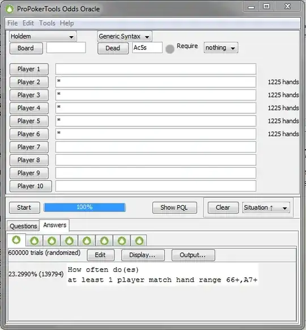Click the Dead cards field containing Ac5s
Screen dimensions: 306x330
click(147, 48)
